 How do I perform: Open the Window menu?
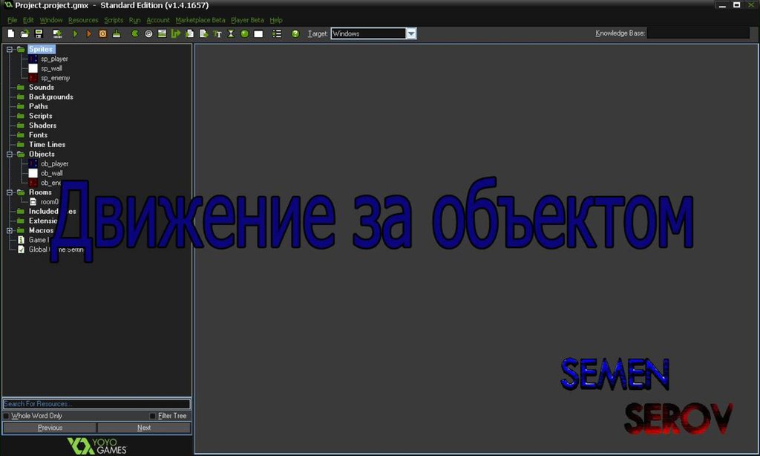[51, 20]
